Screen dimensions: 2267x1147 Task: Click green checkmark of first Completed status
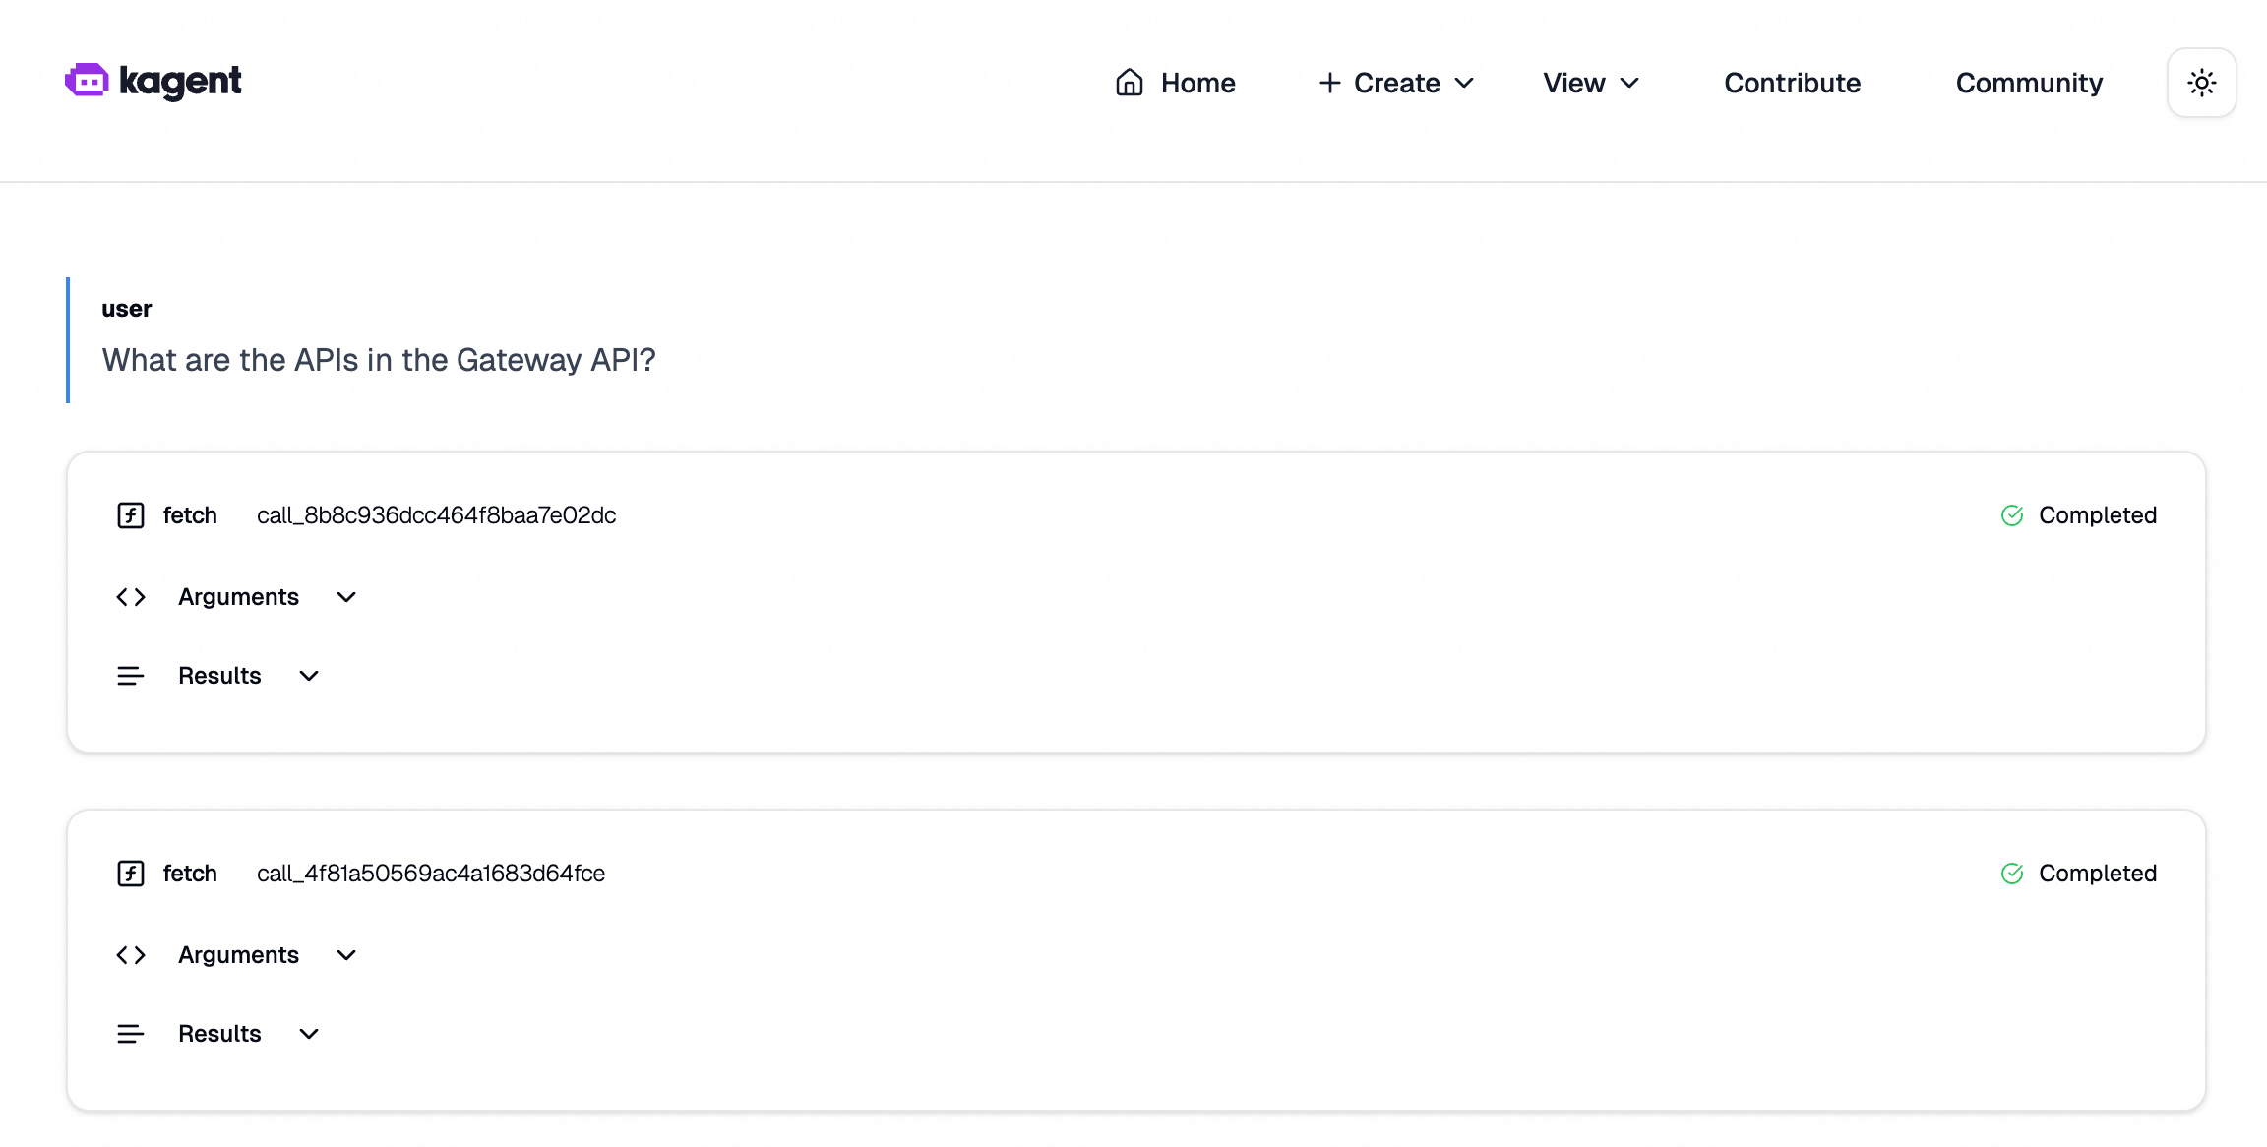pyautogui.click(x=2012, y=515)
